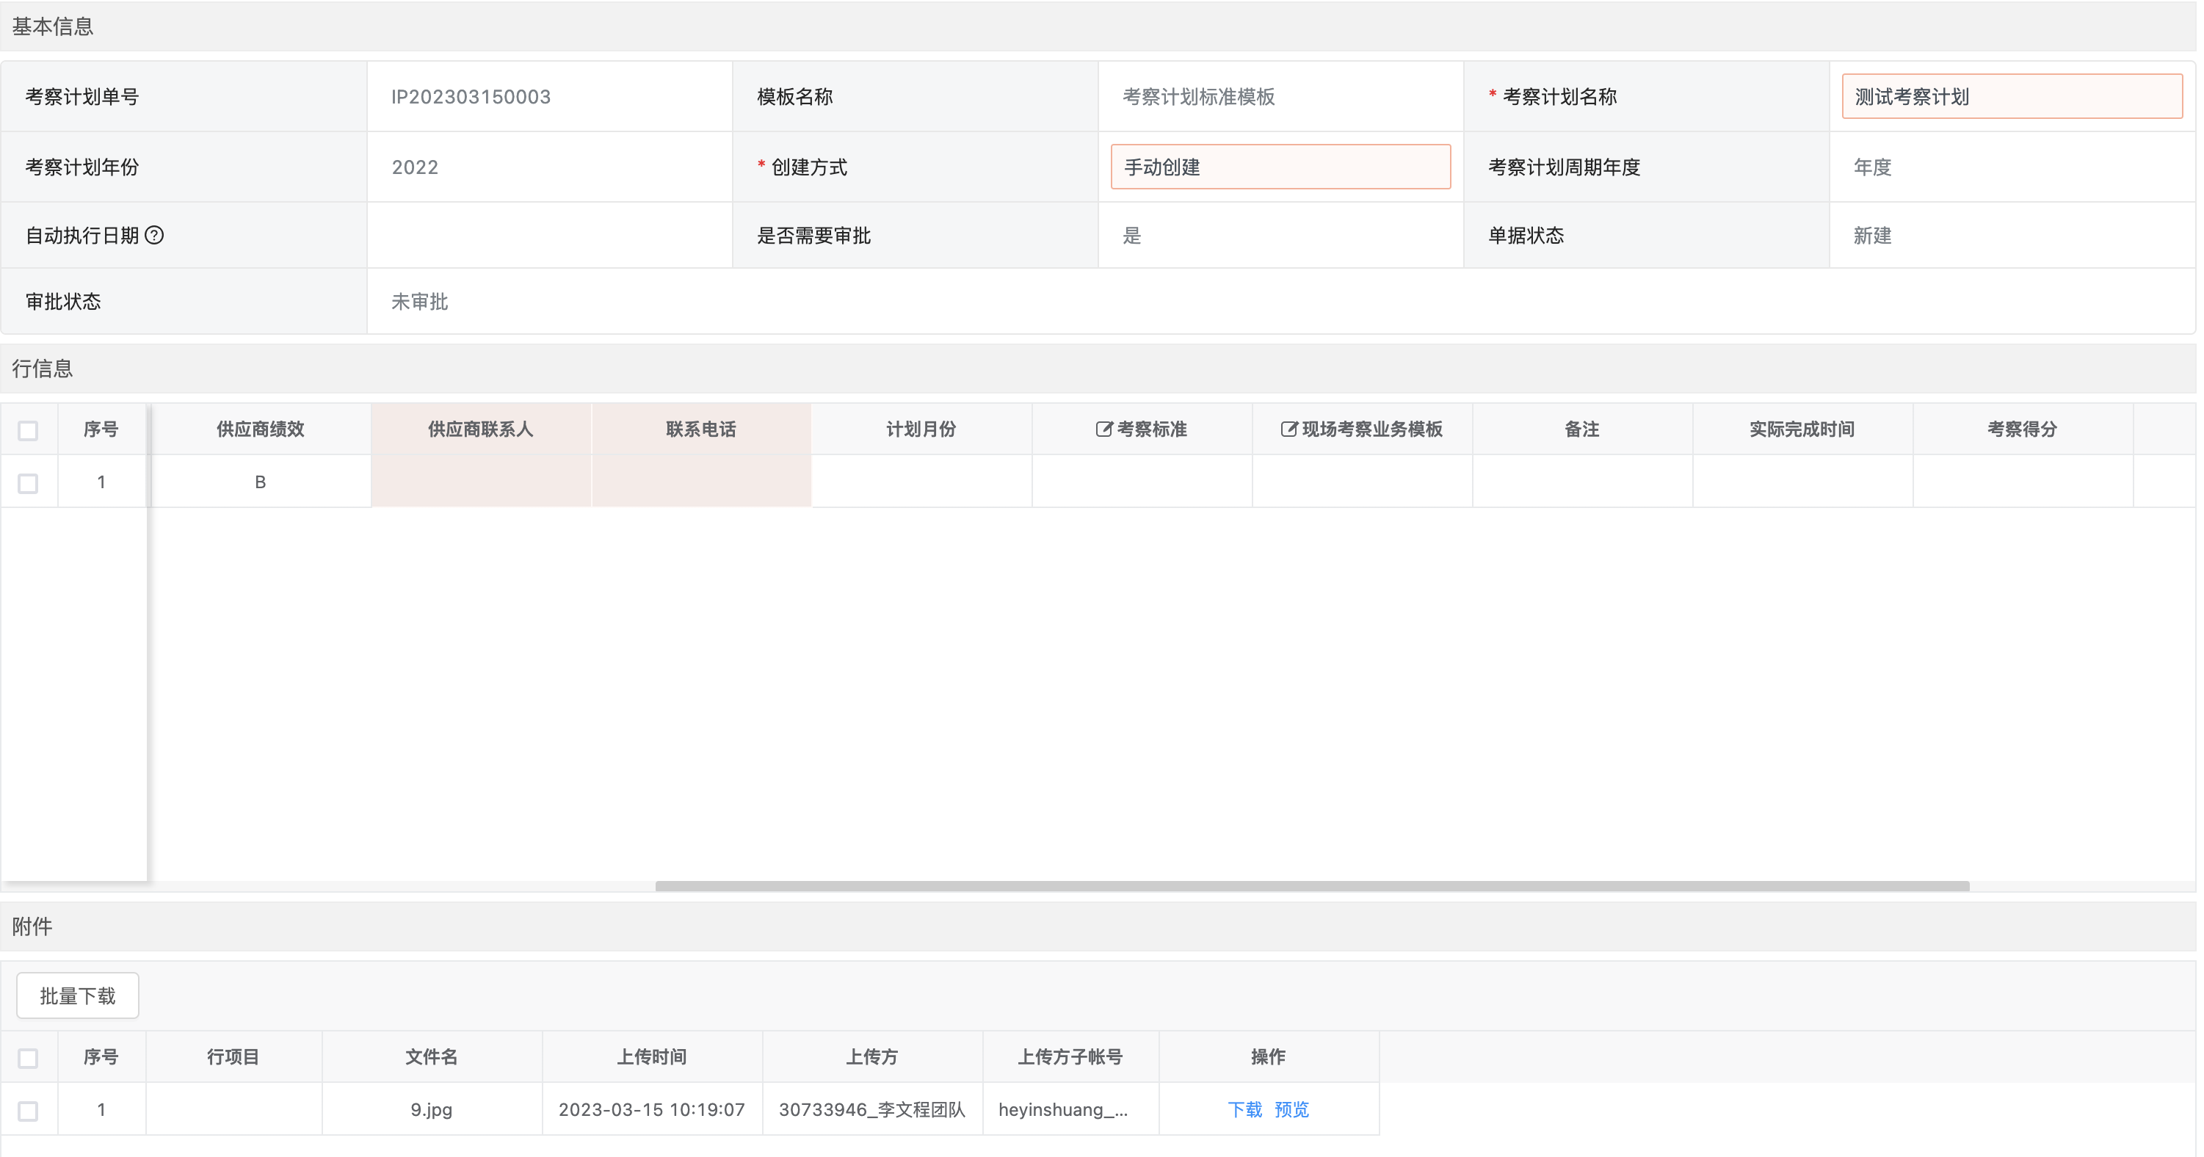Image resolution: width=2204 pixels, height=1157 pixels.
Task: Click help icon beside 自动执行日期
Action: click(x=154, y=236)
